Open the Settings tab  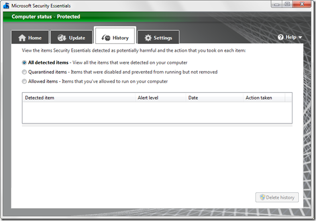(x=158, y=37)
